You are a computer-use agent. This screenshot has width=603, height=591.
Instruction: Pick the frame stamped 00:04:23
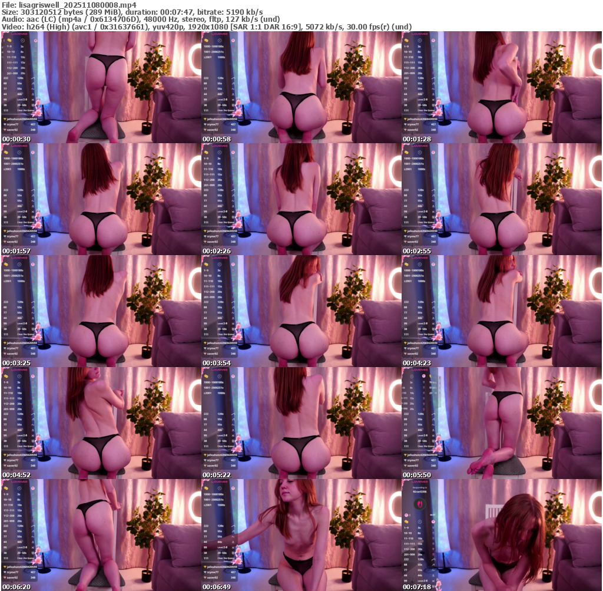[502, 311]
